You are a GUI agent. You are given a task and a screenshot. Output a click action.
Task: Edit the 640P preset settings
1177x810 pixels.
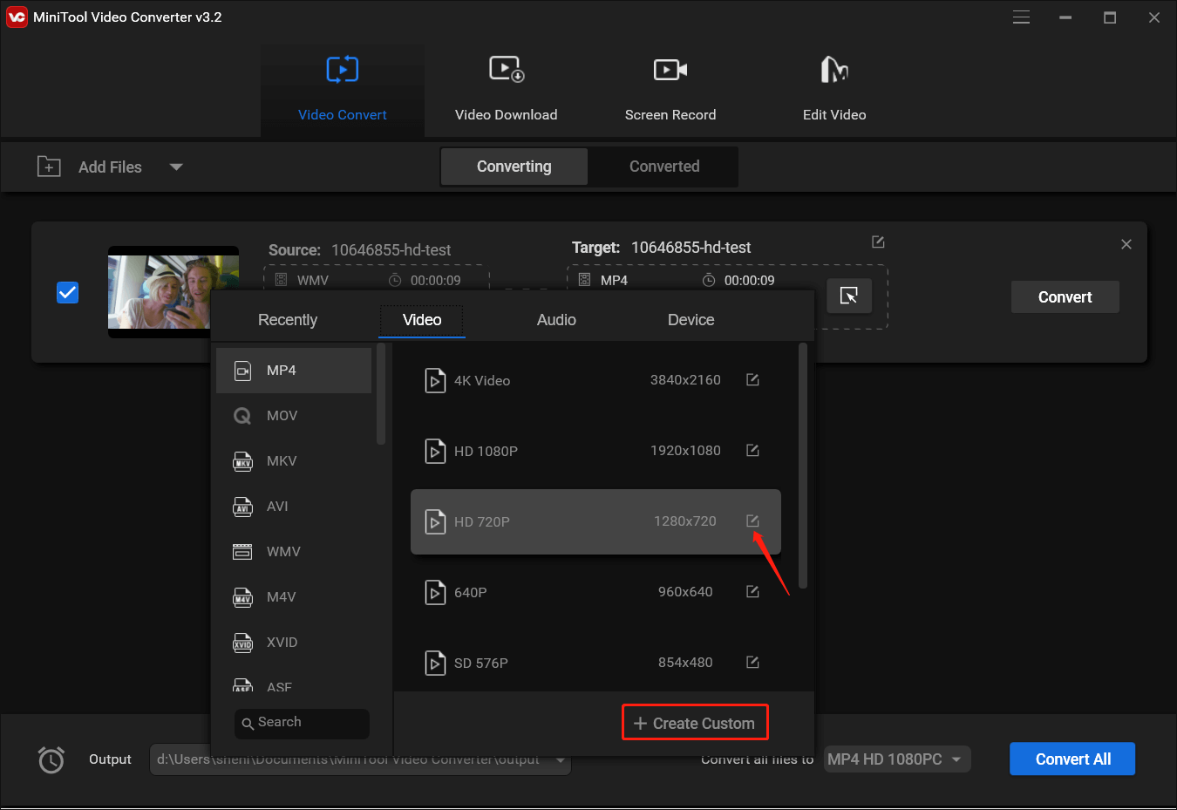(x=752, y=591)
